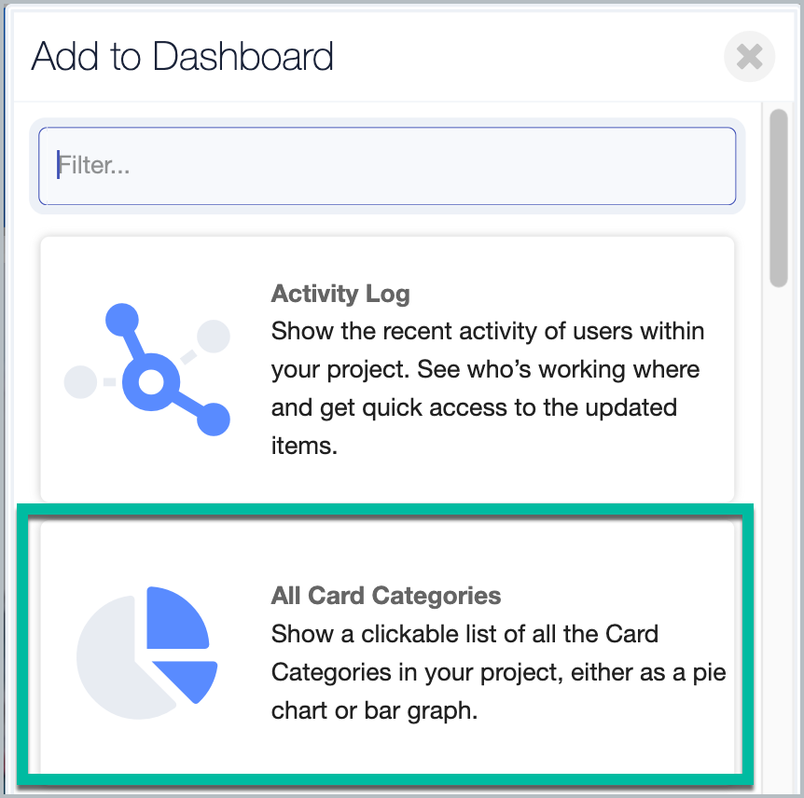Choose the Activity Log title

[340, 294]
